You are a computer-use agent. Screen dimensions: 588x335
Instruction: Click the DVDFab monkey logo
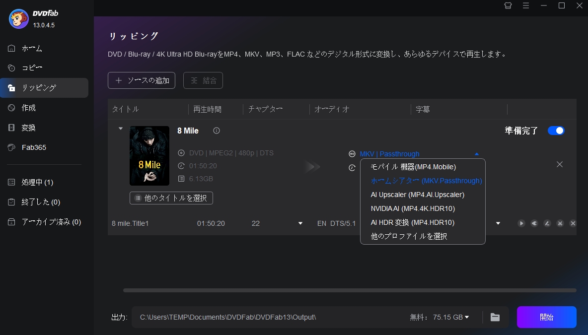(18, 19)
